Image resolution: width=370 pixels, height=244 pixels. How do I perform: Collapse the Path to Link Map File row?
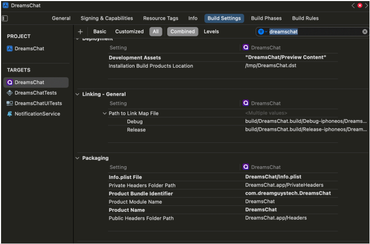pyautogui.click(x=104, y=113)
